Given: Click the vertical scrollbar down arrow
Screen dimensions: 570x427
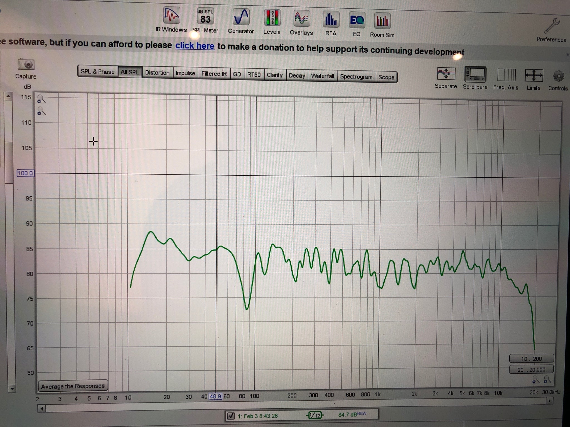Looking at the screenshot, I should point(12,389).
